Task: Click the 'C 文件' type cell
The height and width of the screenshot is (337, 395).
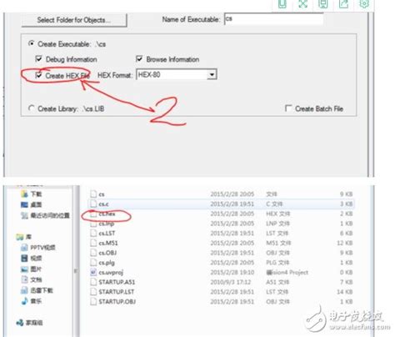Action: point(274,204)
